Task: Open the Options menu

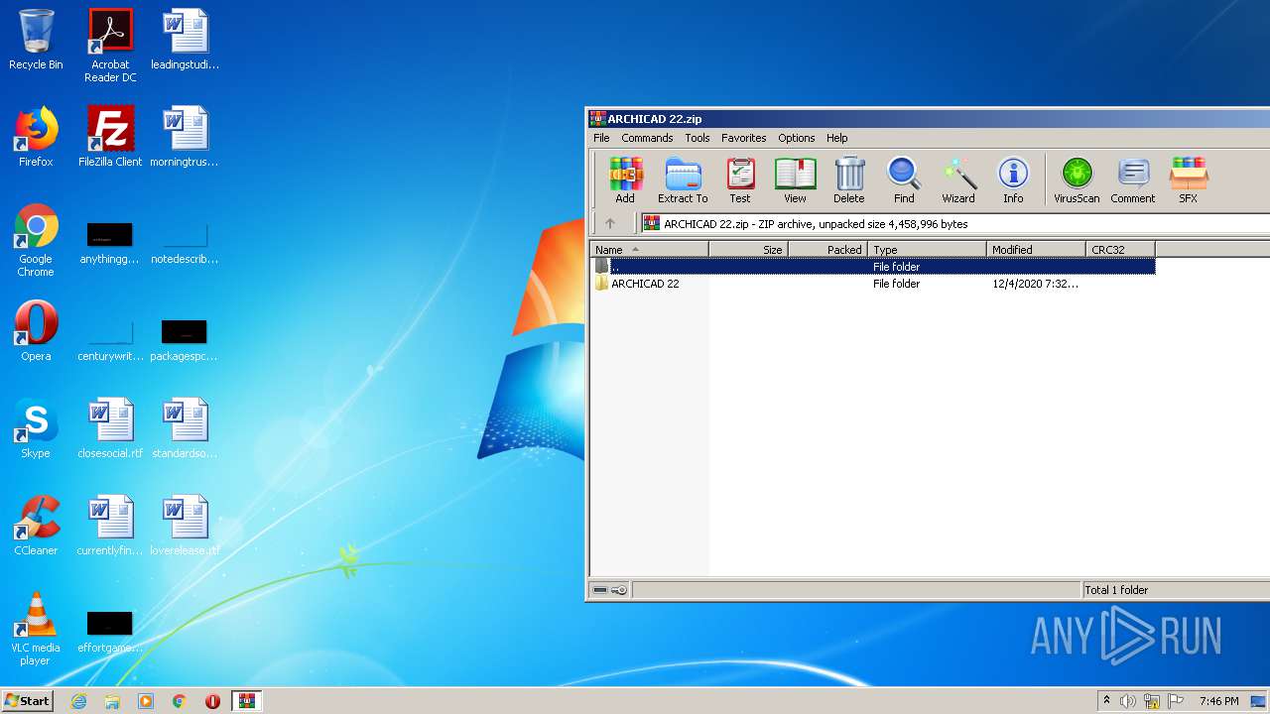Action: [x=796, y=138]
